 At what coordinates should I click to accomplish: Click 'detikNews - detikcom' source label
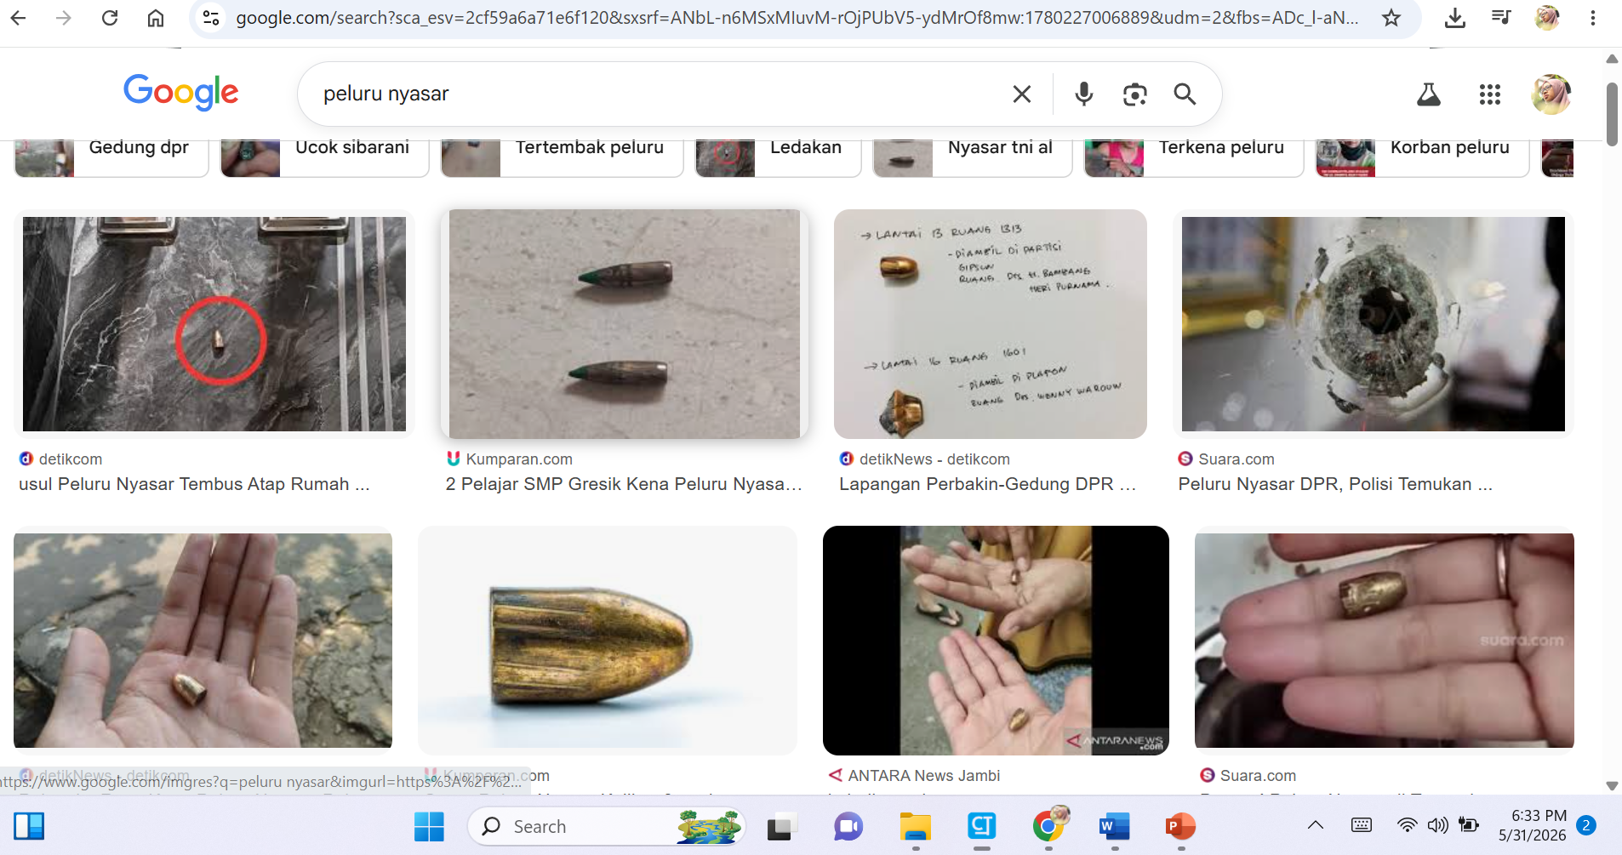click(934, 459)
